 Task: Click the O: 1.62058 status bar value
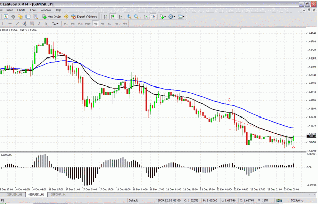coord(191,200)
